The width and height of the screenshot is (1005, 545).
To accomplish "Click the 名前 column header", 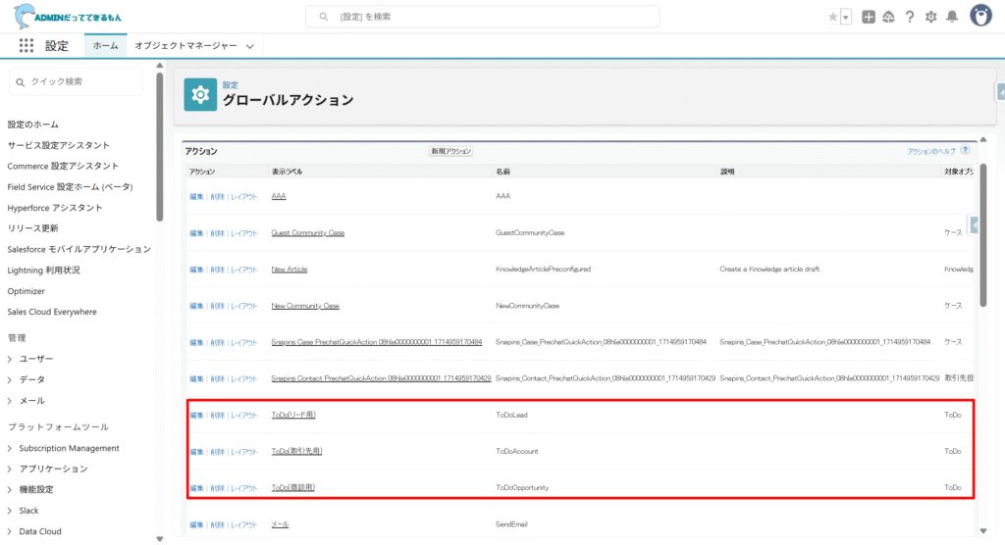I will coord(502,172).
